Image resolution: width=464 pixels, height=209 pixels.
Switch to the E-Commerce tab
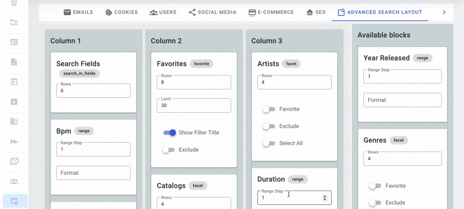pyautogui.click(x=271, y=12)
